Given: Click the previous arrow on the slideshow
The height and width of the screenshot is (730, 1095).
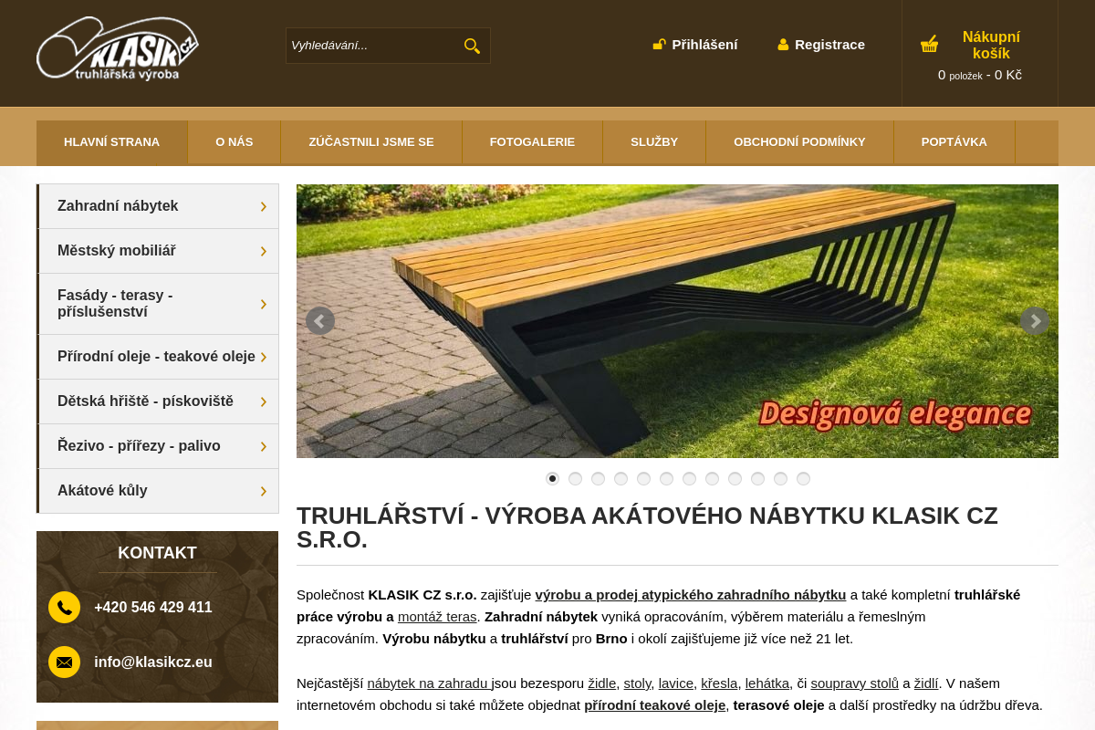Looking at the screenshot, I should click(319, 320).
